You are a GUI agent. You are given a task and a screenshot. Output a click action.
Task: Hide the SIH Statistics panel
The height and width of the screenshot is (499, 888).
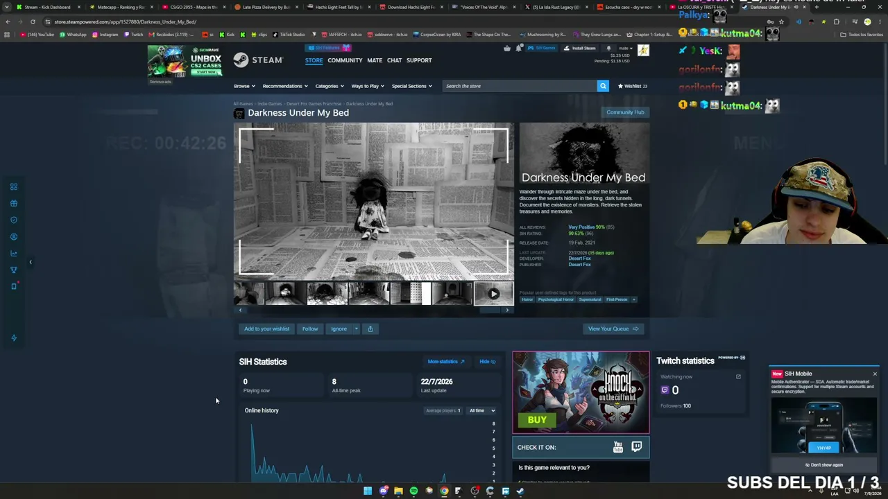(x=487, y=362)
